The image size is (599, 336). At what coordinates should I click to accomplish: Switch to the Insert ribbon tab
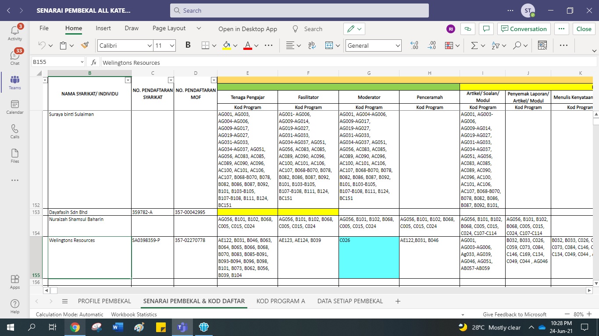pyautogui.click(x=103, y=28)
